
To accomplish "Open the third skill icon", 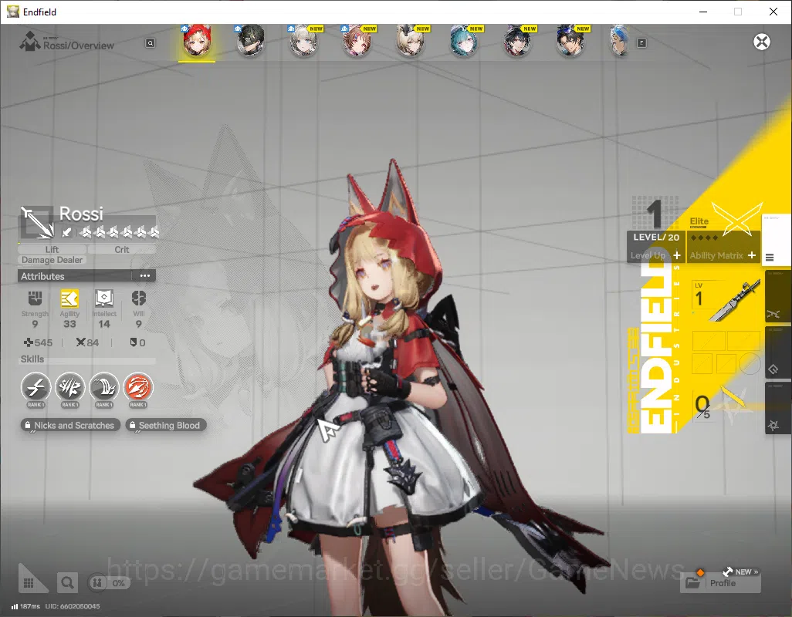I will tap(104, 387).
